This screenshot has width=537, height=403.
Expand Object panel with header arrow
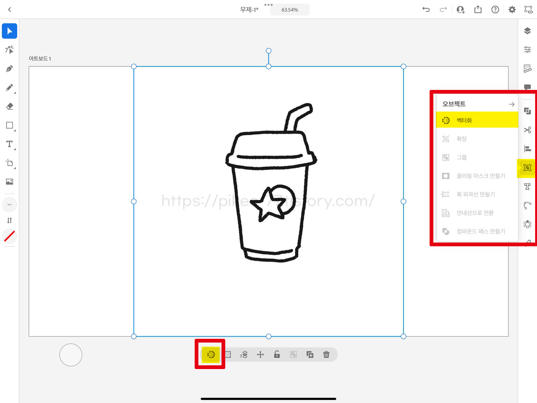(x=512, y=104)
